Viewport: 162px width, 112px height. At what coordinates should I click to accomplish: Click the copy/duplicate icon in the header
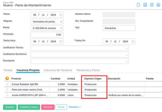click(x=152, y=5)
